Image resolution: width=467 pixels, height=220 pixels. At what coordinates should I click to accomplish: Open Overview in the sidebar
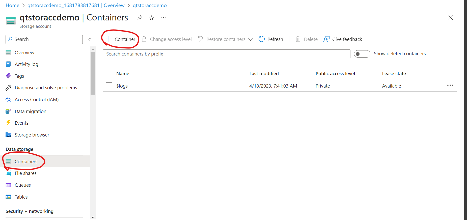click(x=24, y=52)
